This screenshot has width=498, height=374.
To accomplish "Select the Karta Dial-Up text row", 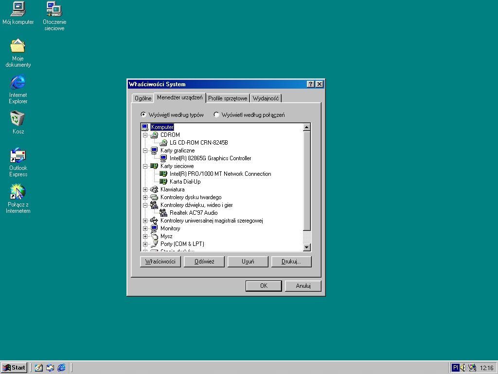I will (185, 182).
